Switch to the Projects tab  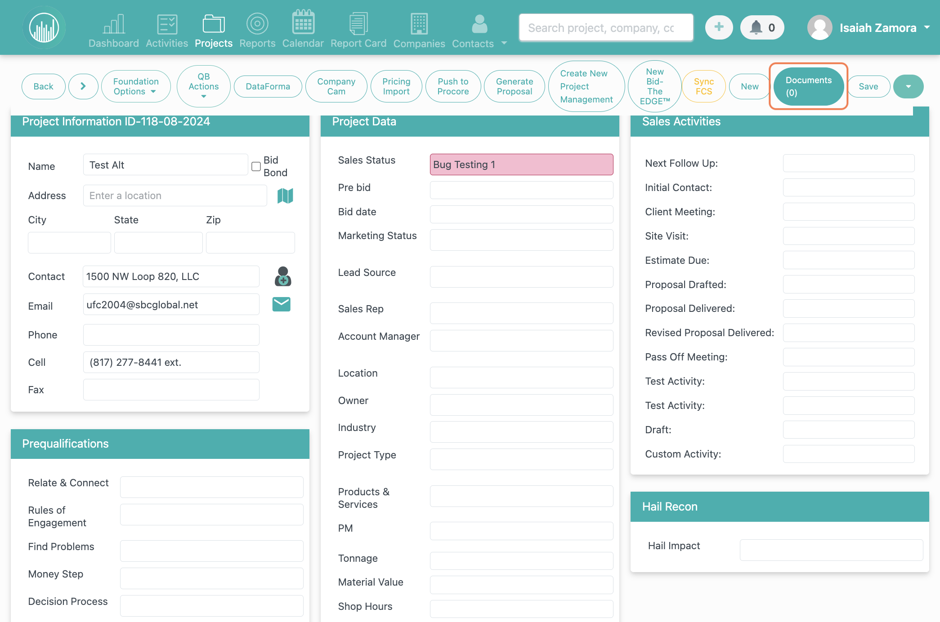(x=214, y=30)
